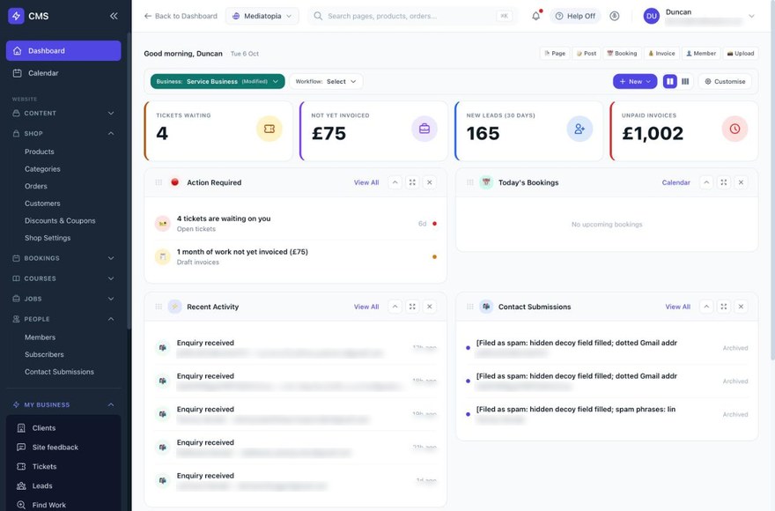This screenshot has width=775, height=511.
Task: Open the Workflow Select dropdown
Action: point(326,81)
